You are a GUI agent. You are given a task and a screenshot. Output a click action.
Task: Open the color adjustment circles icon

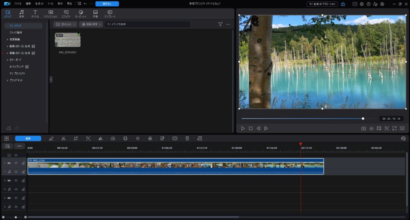click(150, 138)
